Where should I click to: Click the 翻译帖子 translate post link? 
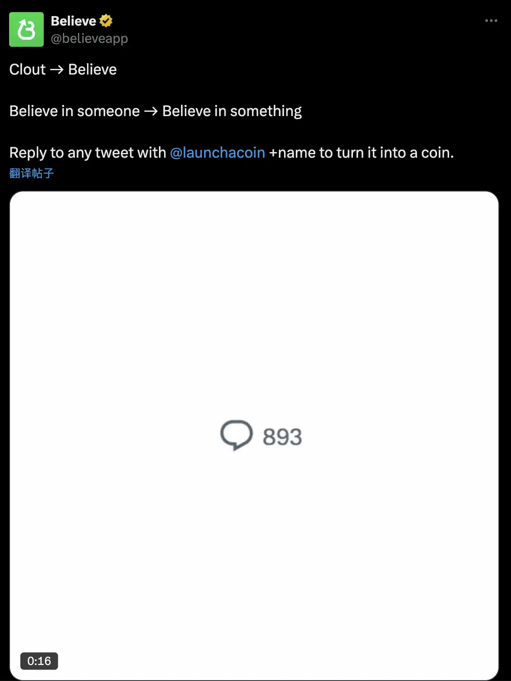point(32,173)
